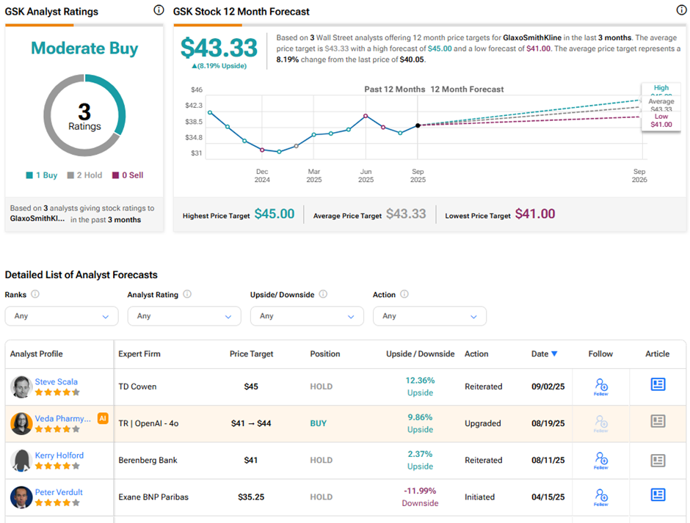Click info icon beside GSK Analyst Ratings

(x=159, y=10)
